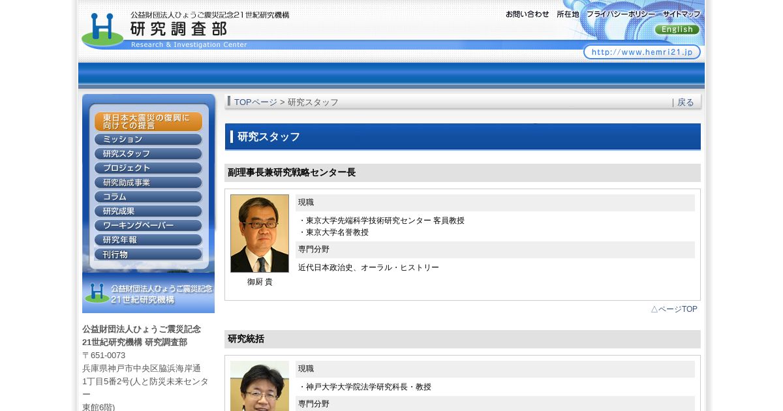Click the portrait photo of 御厨 貴
Image resolution: width=783 pixels, height=411 pixels.
[x=260, y=234]
